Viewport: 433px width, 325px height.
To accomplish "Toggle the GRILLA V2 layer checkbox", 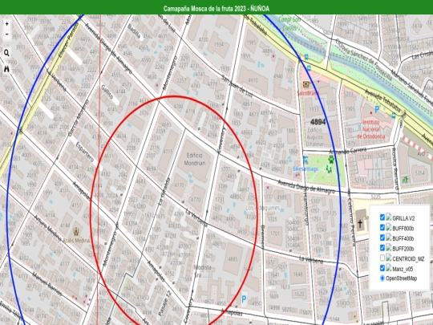I will pos(382,217).
